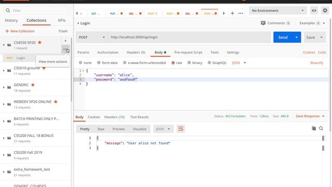The height and width of the screenshot is (187, 332).
Task: Switch to the APIs sidebar tab
Action: (62, 20)
